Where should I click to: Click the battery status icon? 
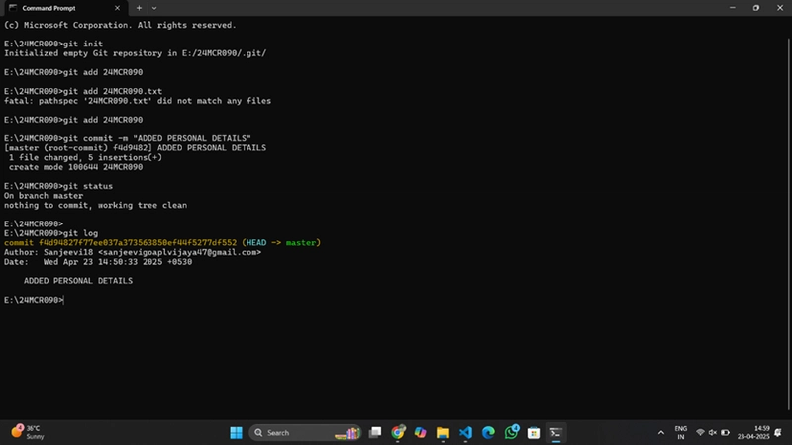726,433
